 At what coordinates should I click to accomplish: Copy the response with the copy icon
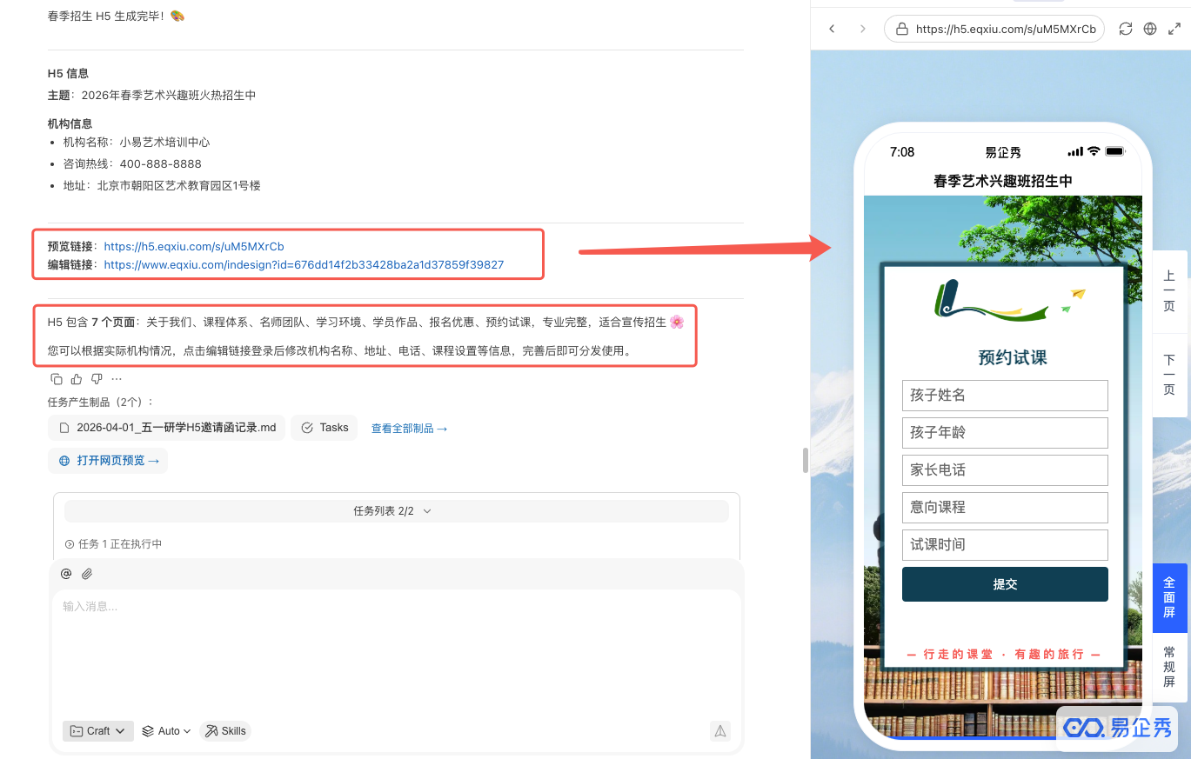coord(57,379)
